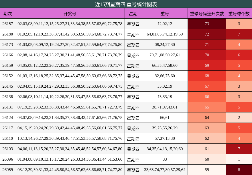Select period number 26152

coord(8,76)
